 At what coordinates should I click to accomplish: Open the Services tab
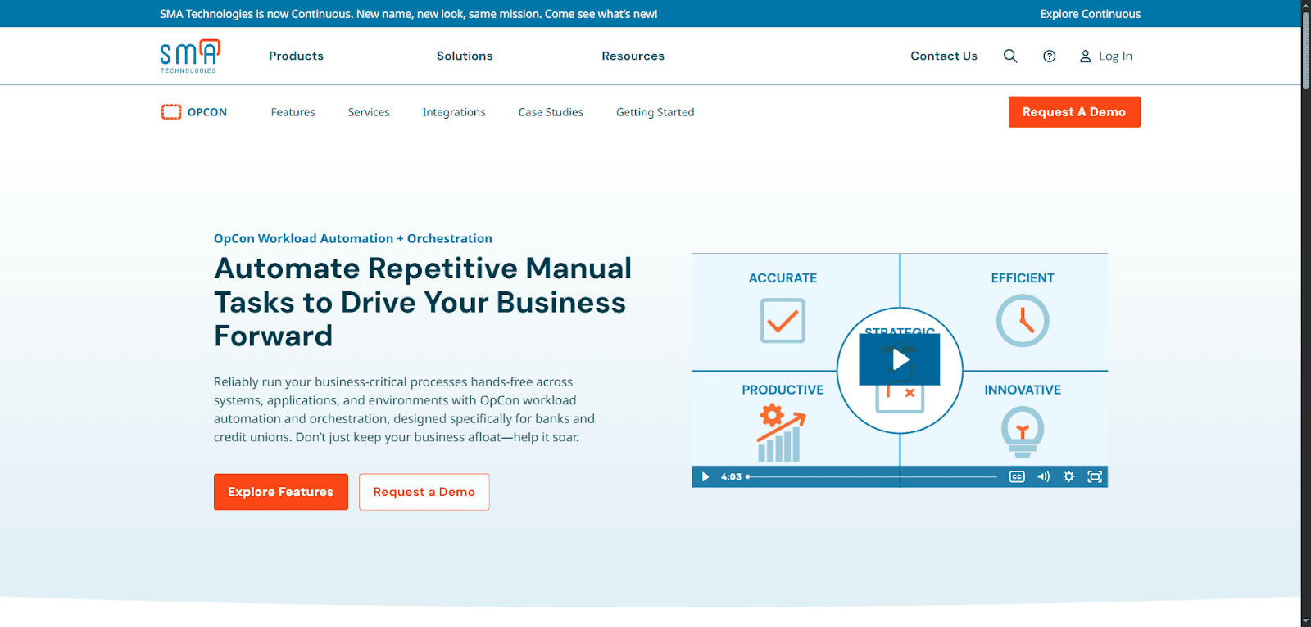[369, 112]
